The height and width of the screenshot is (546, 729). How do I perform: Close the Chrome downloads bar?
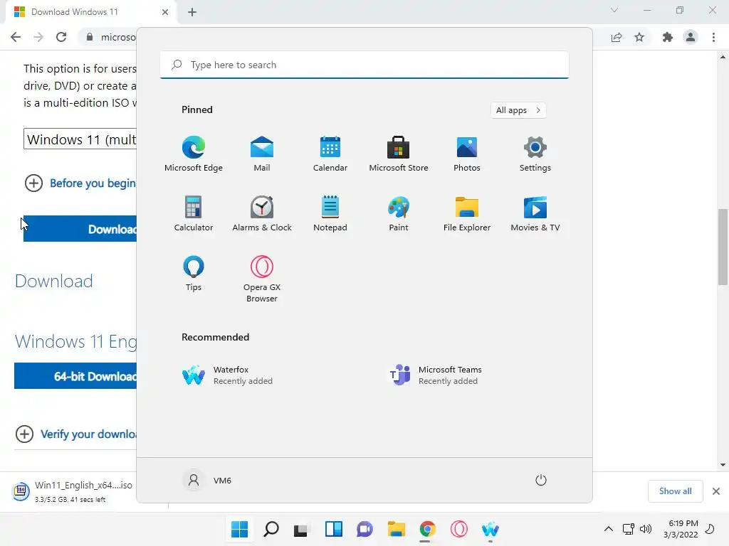point(716,491)
